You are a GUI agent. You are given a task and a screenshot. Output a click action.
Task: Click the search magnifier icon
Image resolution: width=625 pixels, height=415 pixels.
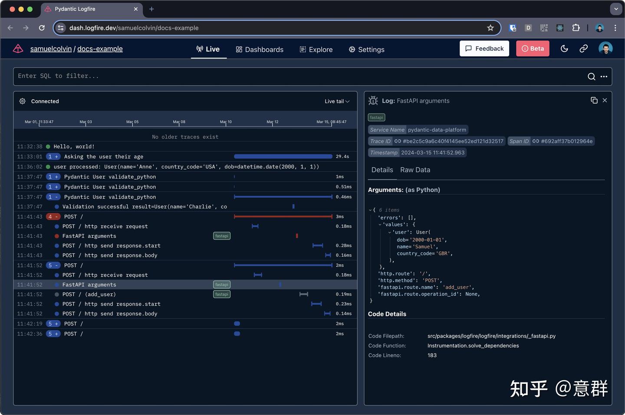pyautogui.click(x=591, y=77)
